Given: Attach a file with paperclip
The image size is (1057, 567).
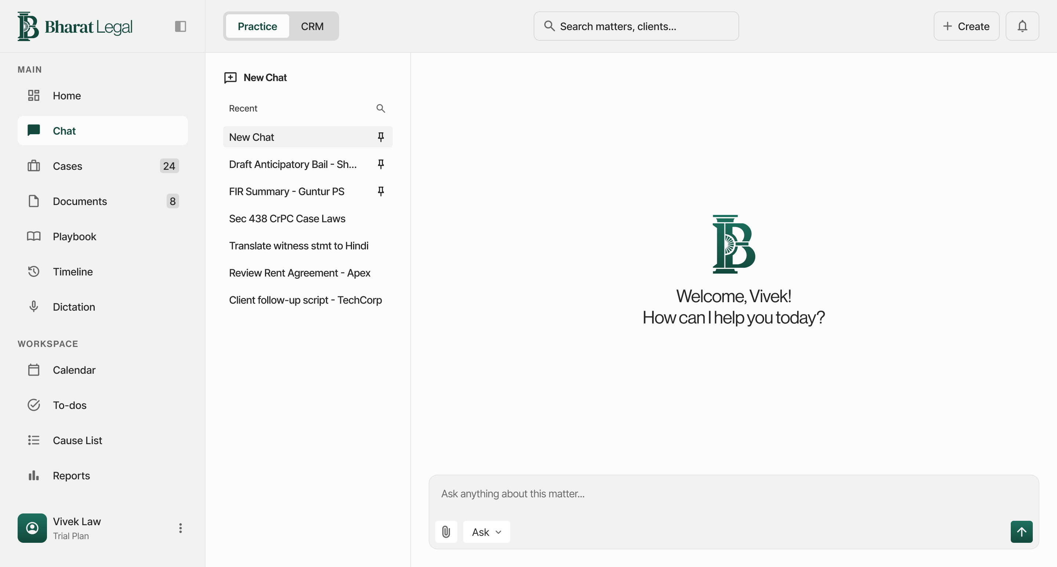Looking at the screenshot, I should pyautogui.click(x=446, y=532).
